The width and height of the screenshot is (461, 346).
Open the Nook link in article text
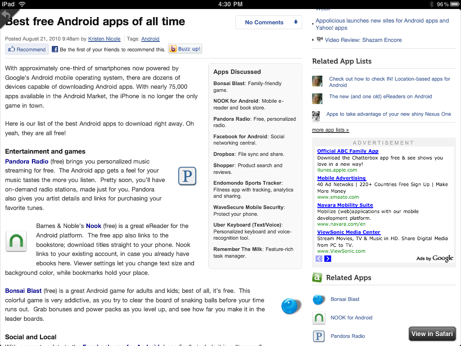tap(94, 226)
